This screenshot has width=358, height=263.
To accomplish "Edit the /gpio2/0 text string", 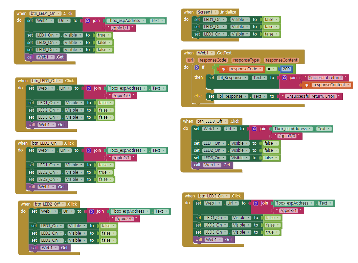I will click(125, 219).
